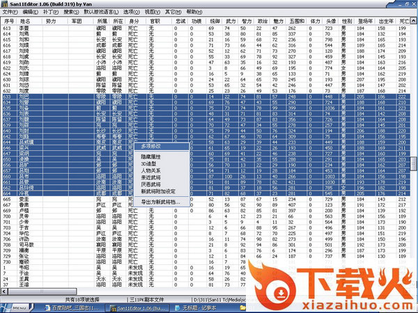This screenshot has height=313, width=418.
Task: Open the 编辑(E) menu
Action: click(31, 13)
